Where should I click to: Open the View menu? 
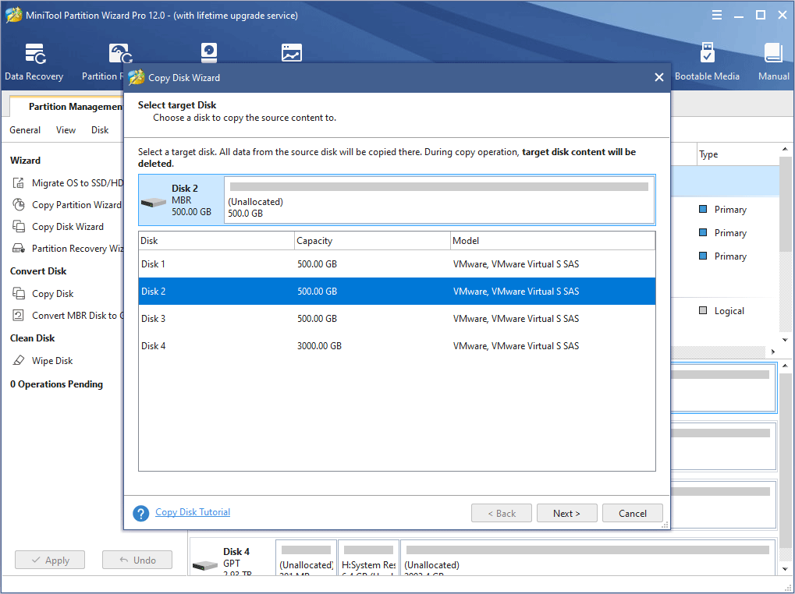pyautogui.click(x=66, y=130)
